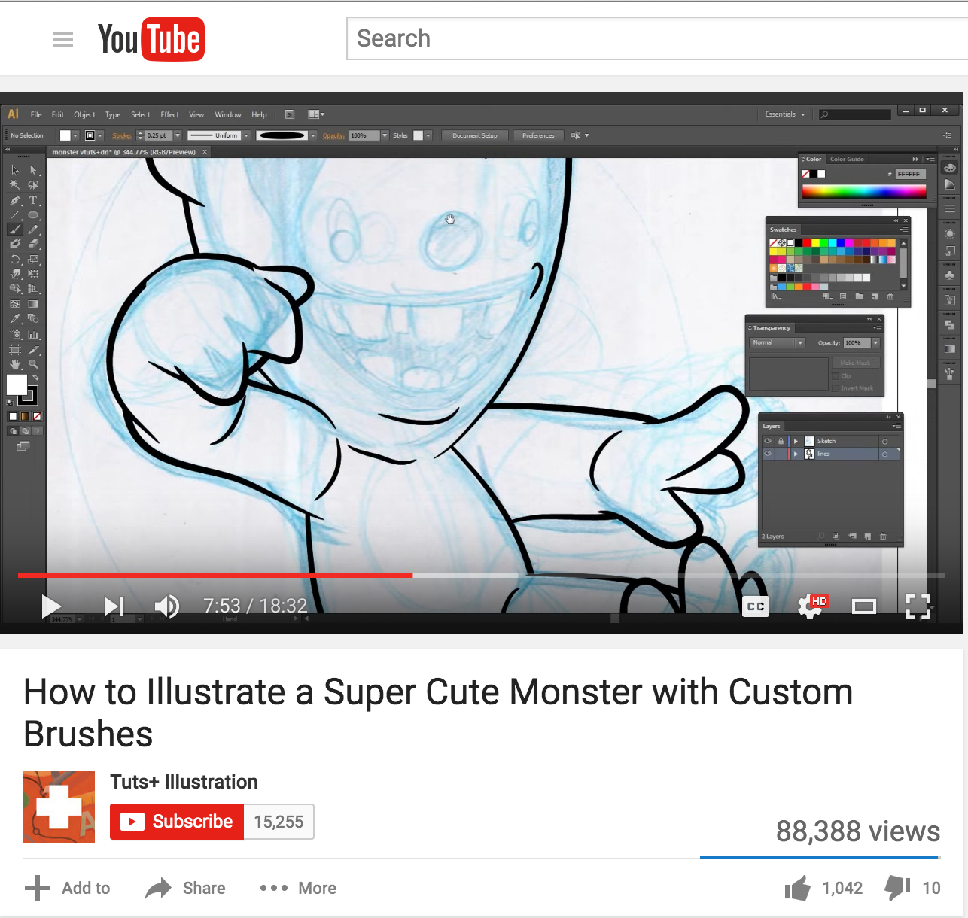The image size is (968, 918).
Task: Toggle fullscreen on the video player
Action: pyautogui.click(x=918, y=606)
